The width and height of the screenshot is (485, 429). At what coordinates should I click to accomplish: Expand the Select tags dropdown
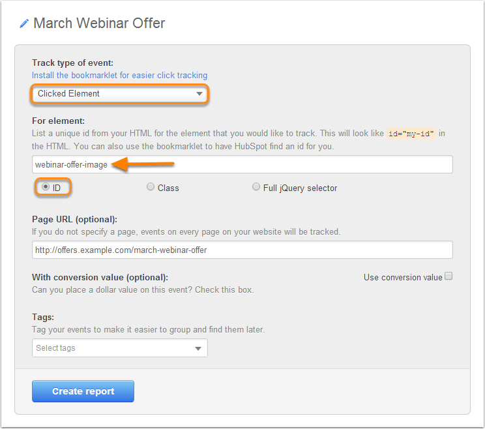(120, 348)
